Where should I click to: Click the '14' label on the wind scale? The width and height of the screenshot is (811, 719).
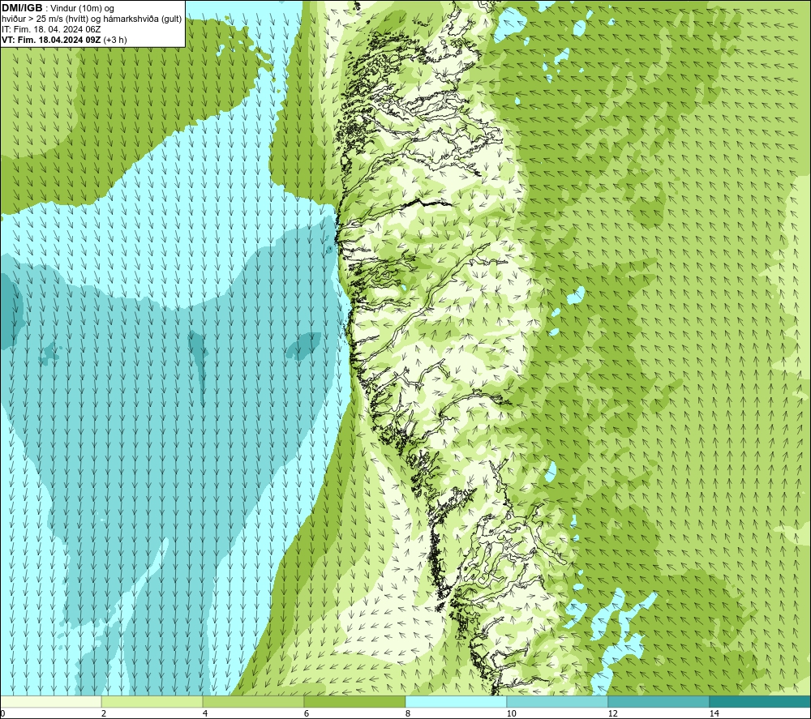pyautogui.click(x=714, y=714)
